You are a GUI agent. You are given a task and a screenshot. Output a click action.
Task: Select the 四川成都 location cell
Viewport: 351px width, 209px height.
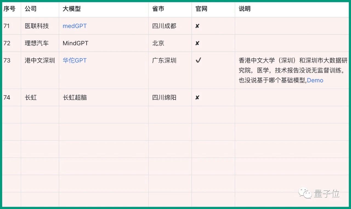click(170, 26)
